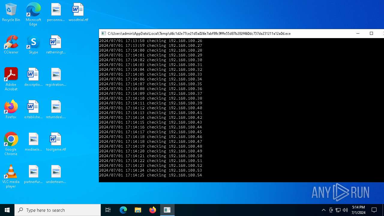Select descriptio... document on desktop

pyautogui.click(x=33, y=77)
